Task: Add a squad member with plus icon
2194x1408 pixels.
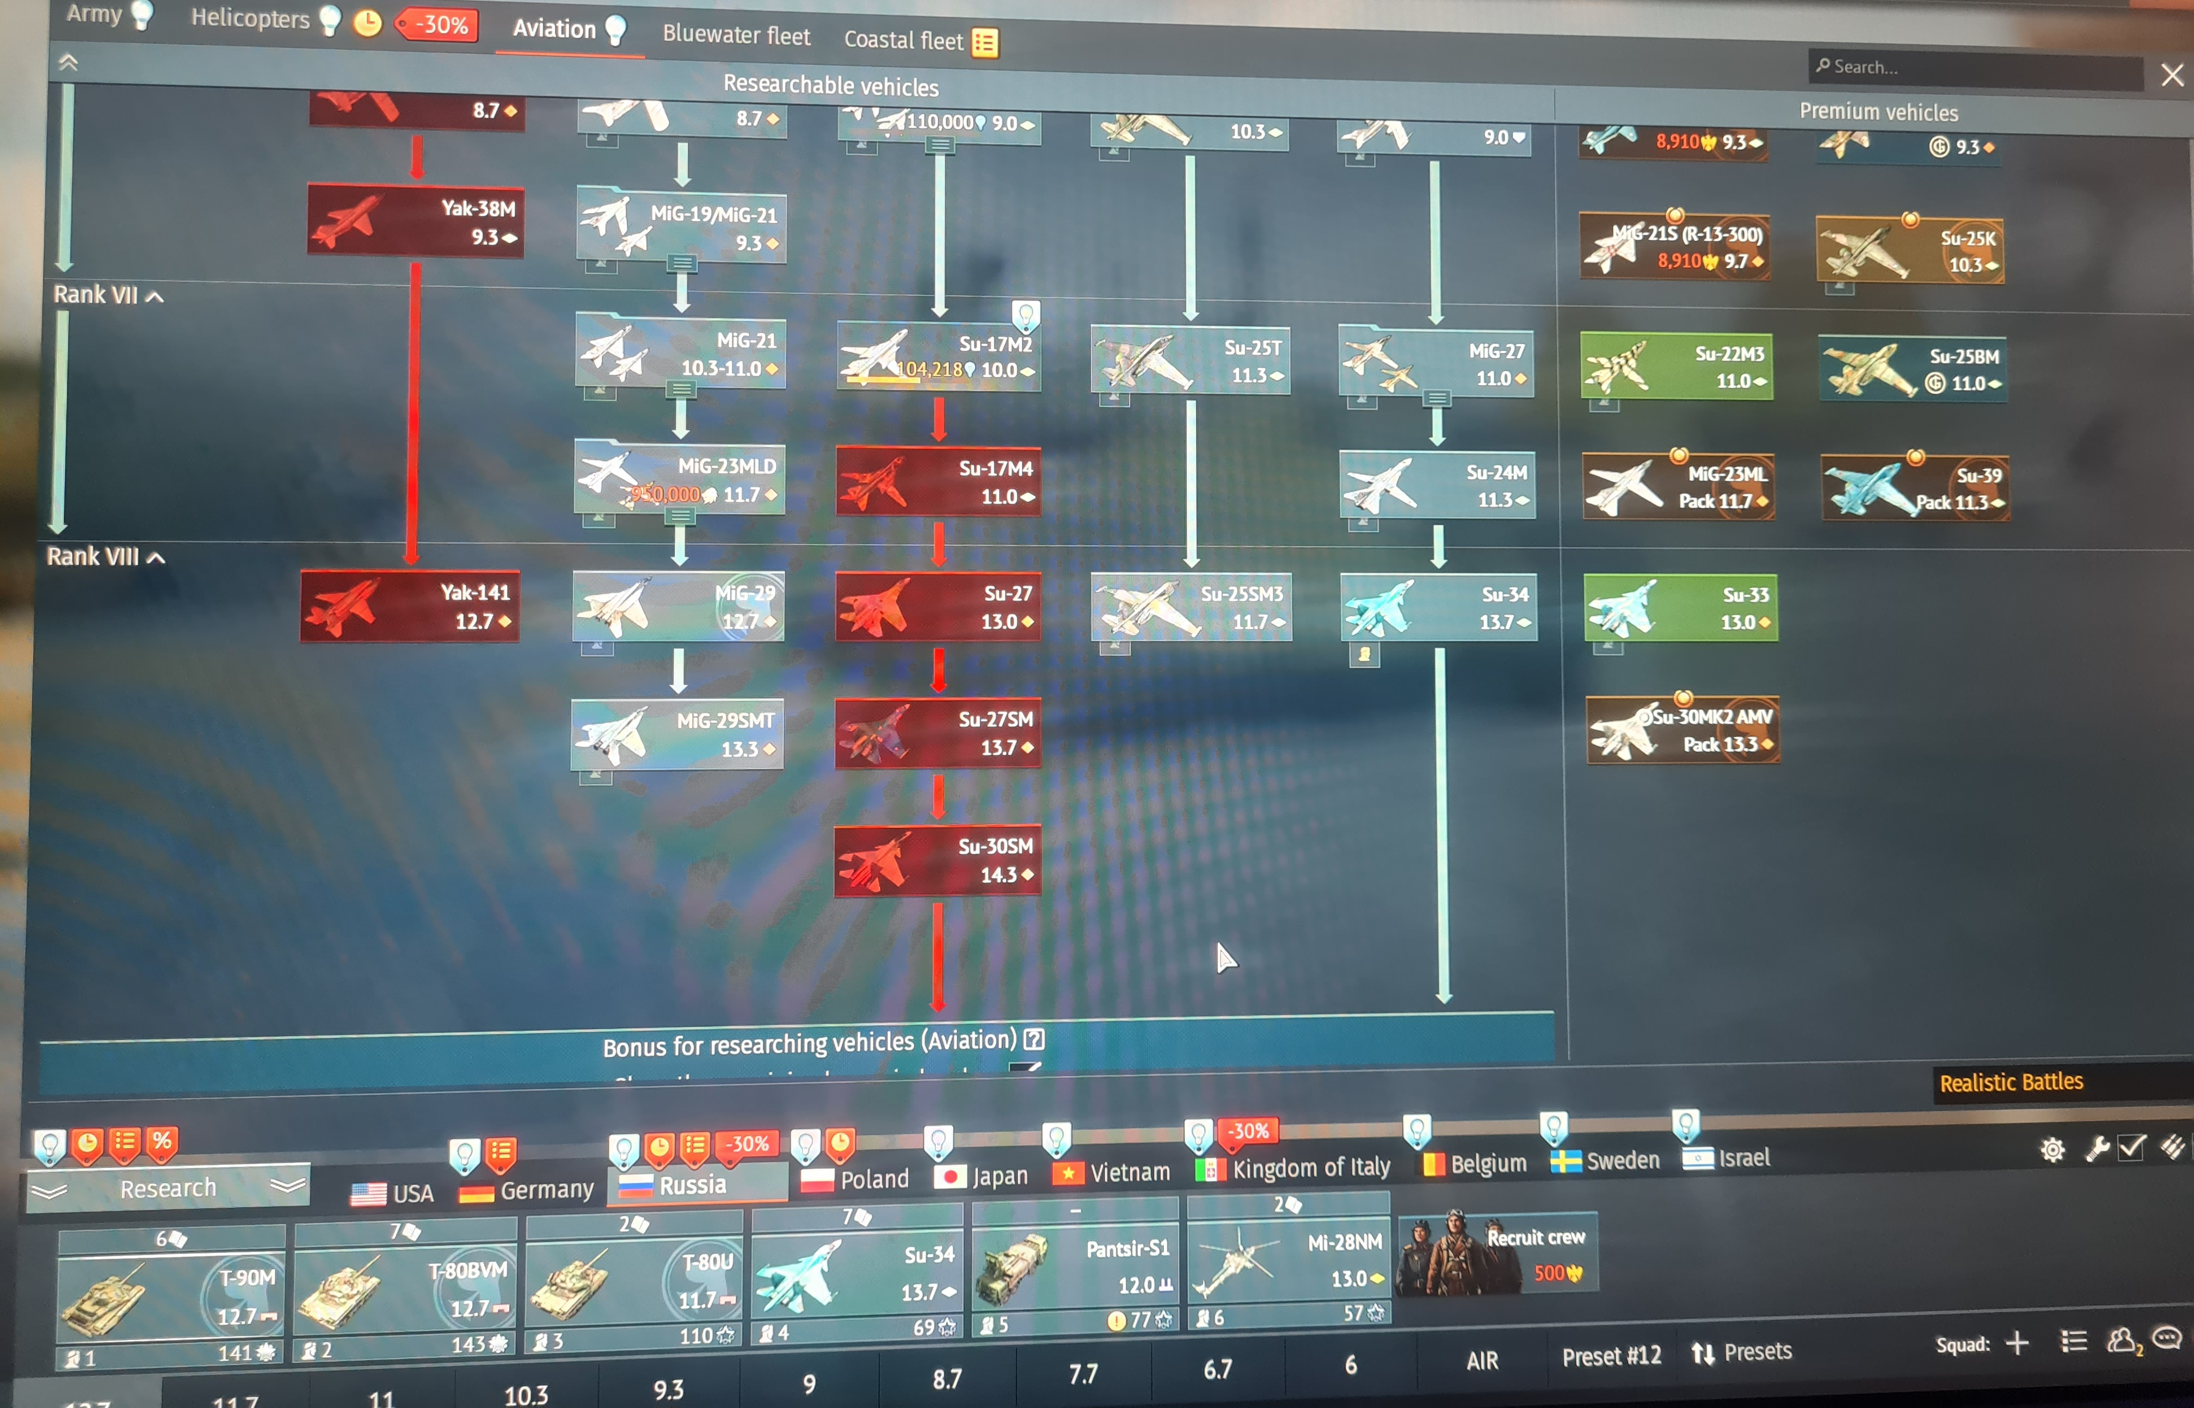Action: (x=2017, y=1343)
